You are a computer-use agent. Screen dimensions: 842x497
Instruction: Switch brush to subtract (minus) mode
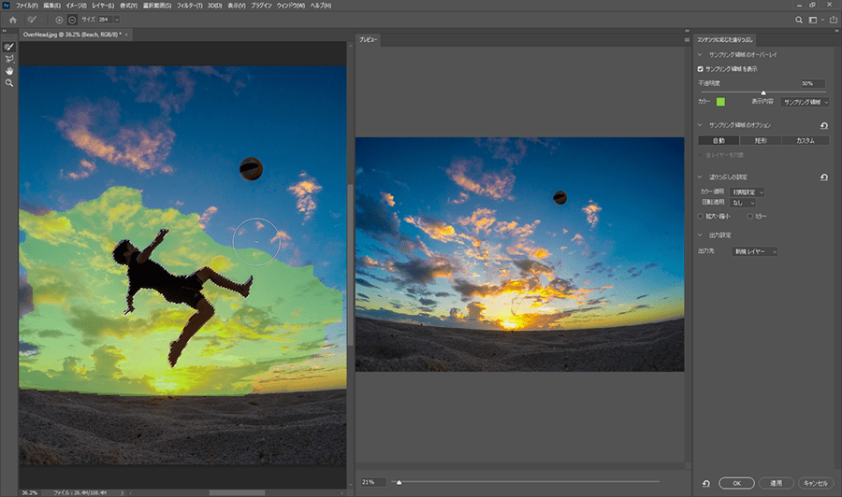74,19
